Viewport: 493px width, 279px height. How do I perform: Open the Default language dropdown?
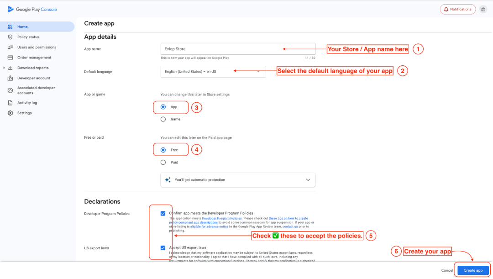[x=213, y=72]
